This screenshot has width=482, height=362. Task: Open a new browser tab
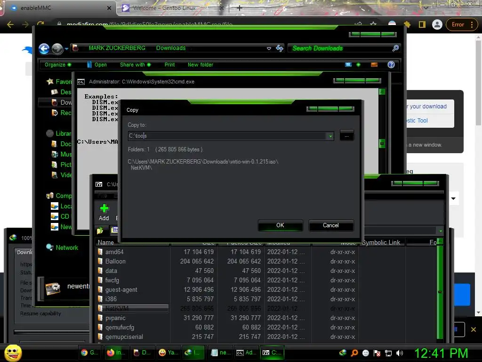(240, 8)
